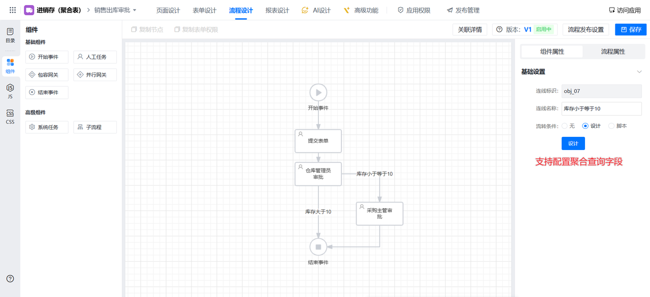650x297 pixels.
Task: Choose 脚本 flow condition option
Action: [x=611, y=126]
